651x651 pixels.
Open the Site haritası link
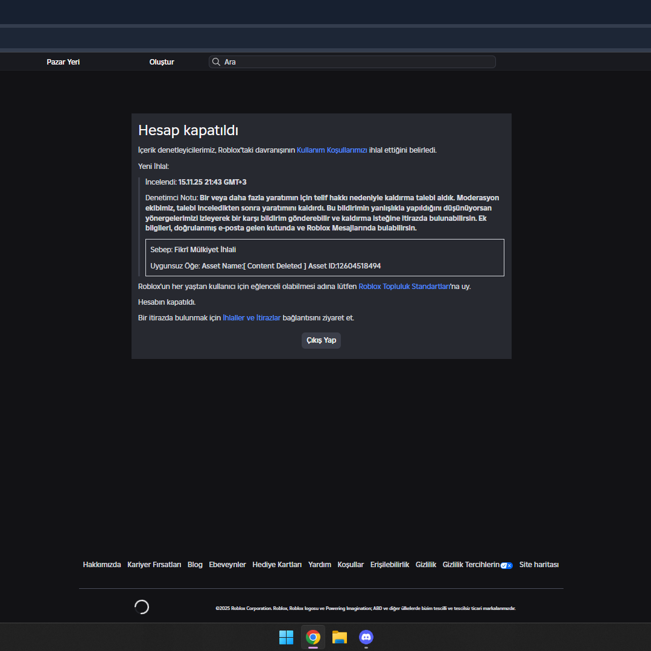[539, 565]
